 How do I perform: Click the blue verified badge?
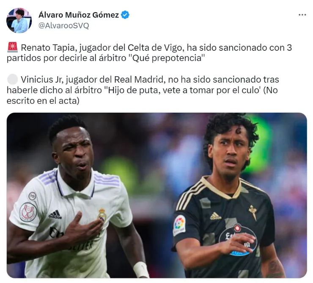(x=125, y=15)
